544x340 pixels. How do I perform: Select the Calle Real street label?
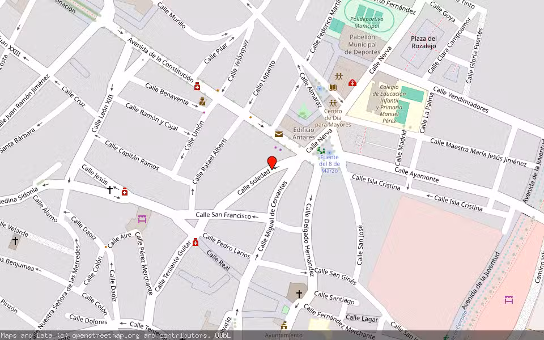click(218, 260)
